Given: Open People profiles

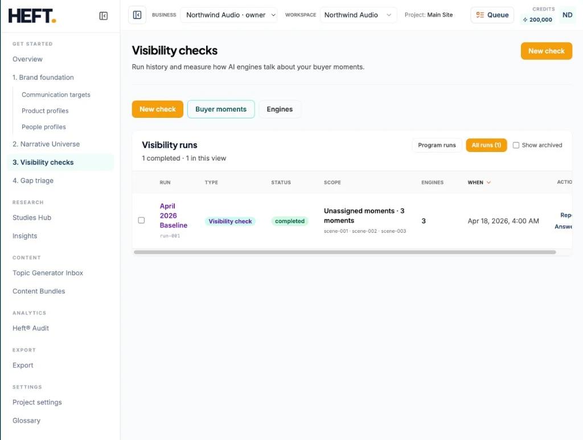Looking at the screenshot, I should pyautogui.click(x=43, y=127).
